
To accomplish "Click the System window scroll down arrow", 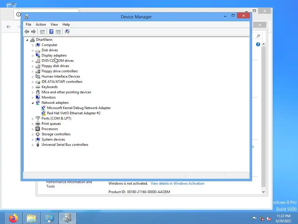I will (x=263, y=192).
